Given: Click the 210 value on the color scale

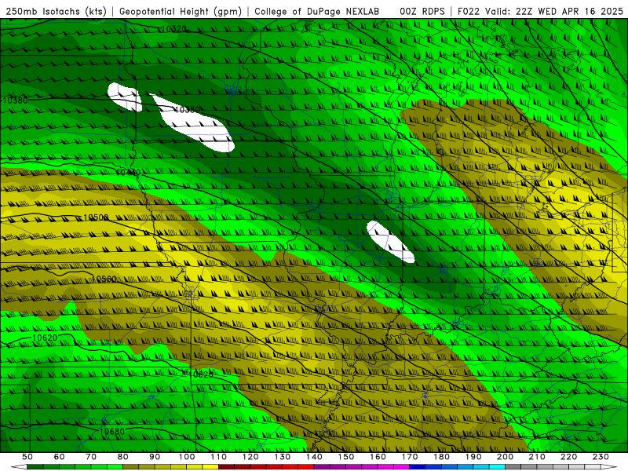Looking at the screenshot, I should 537,457.
